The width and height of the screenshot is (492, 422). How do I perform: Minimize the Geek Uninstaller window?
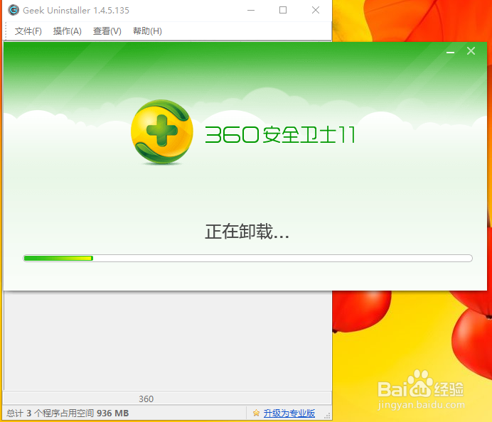251,11
